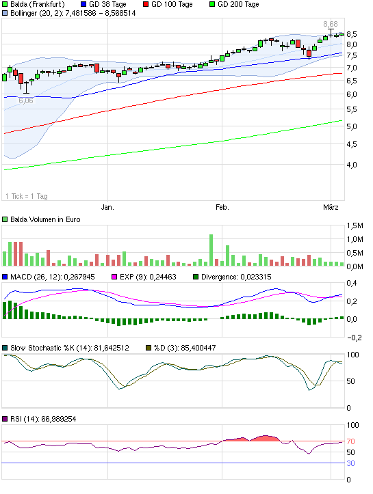
Task: Click the EXP (9) value '0,24463'
Action: click(162, 277)
